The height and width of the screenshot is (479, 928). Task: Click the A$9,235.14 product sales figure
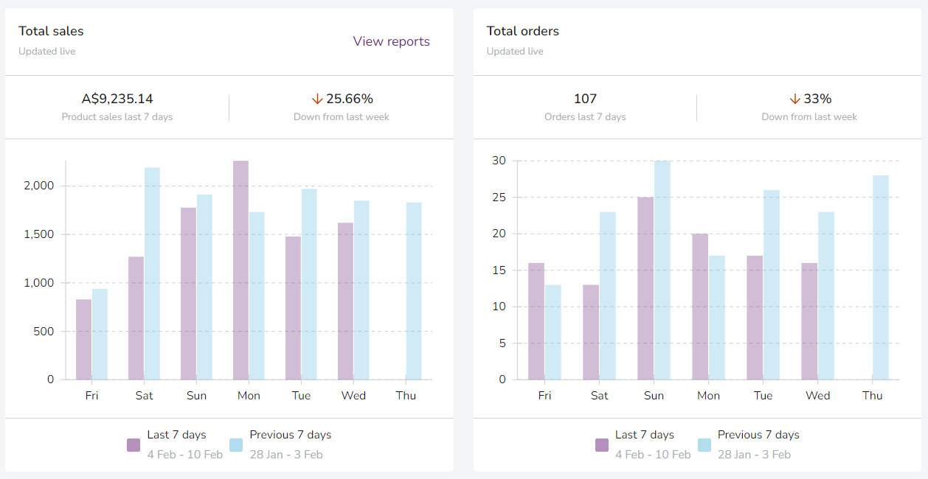coord(117,99)
